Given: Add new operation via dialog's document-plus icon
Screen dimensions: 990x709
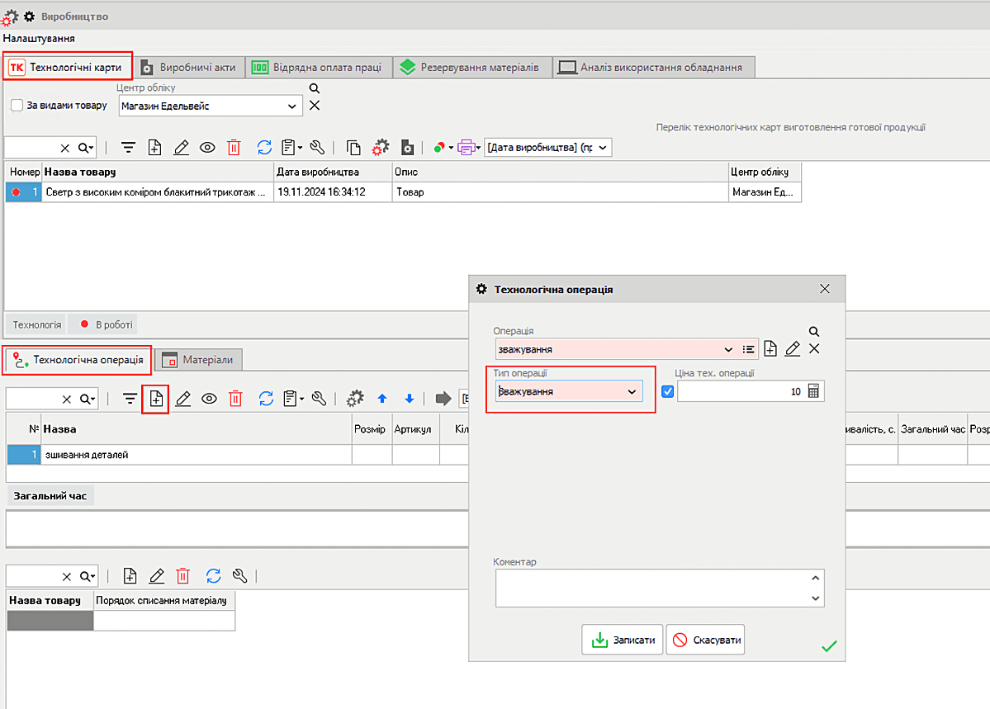Looking at the screenshot, I should tap(770, 349).
